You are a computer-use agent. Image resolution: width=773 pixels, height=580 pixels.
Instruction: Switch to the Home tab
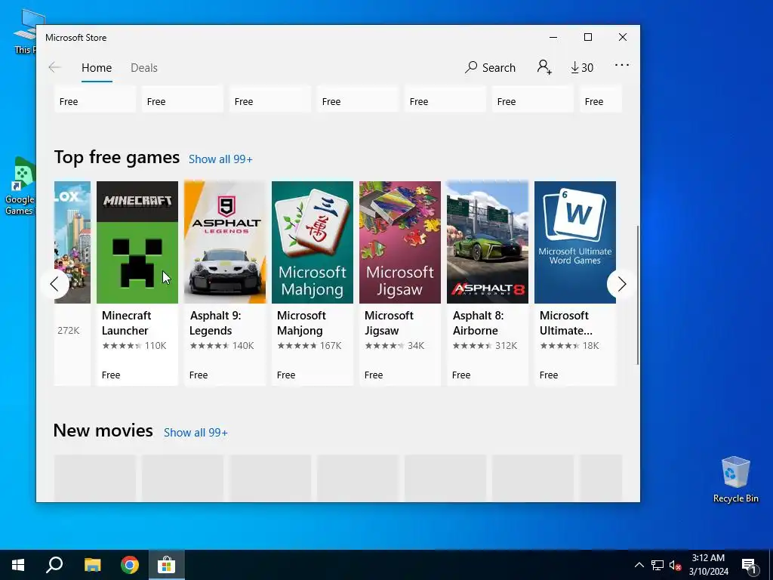97,67
